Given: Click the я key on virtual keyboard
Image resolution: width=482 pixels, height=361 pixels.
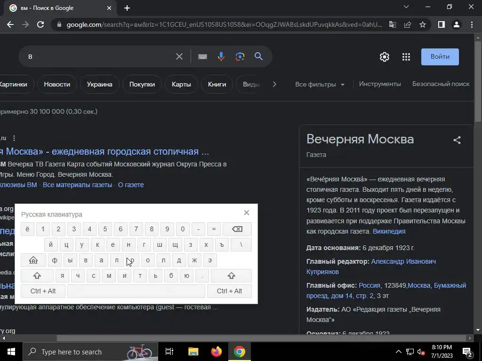Looking at the screenshot, I should 63,275.
